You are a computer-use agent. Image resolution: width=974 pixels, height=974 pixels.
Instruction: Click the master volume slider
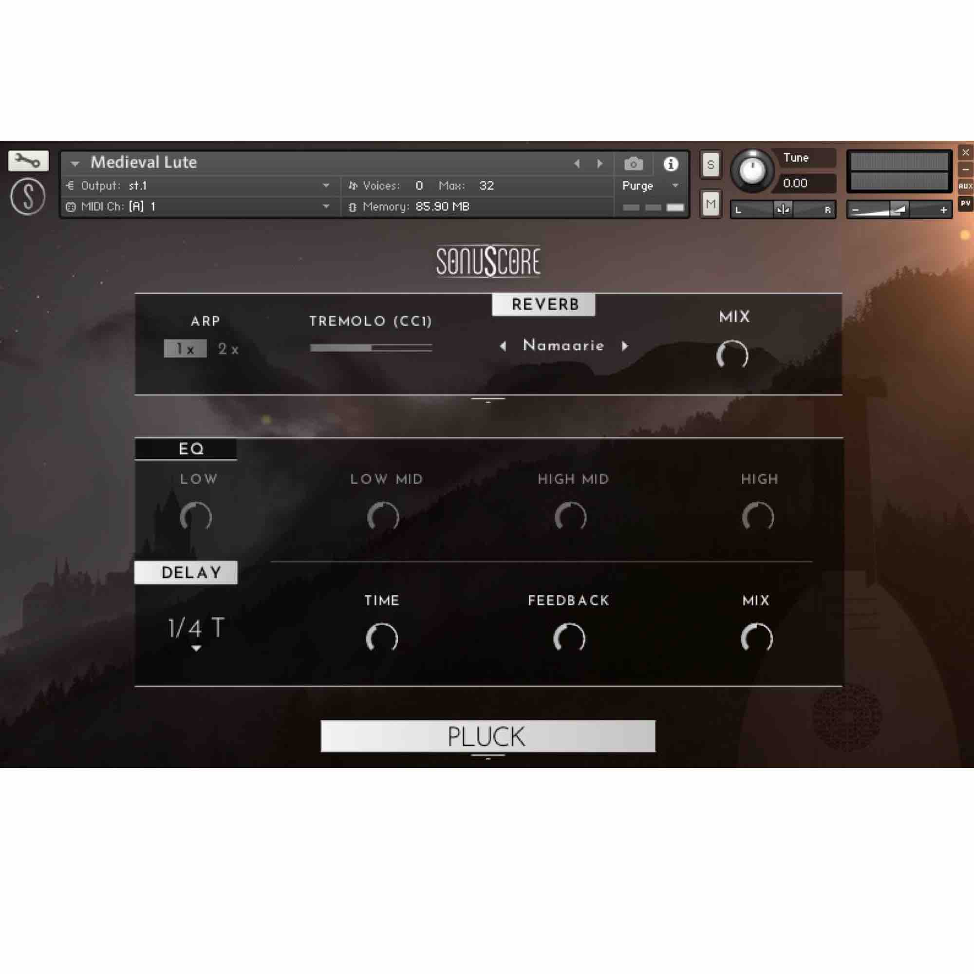pyautogui.click(x=899, y=210)
